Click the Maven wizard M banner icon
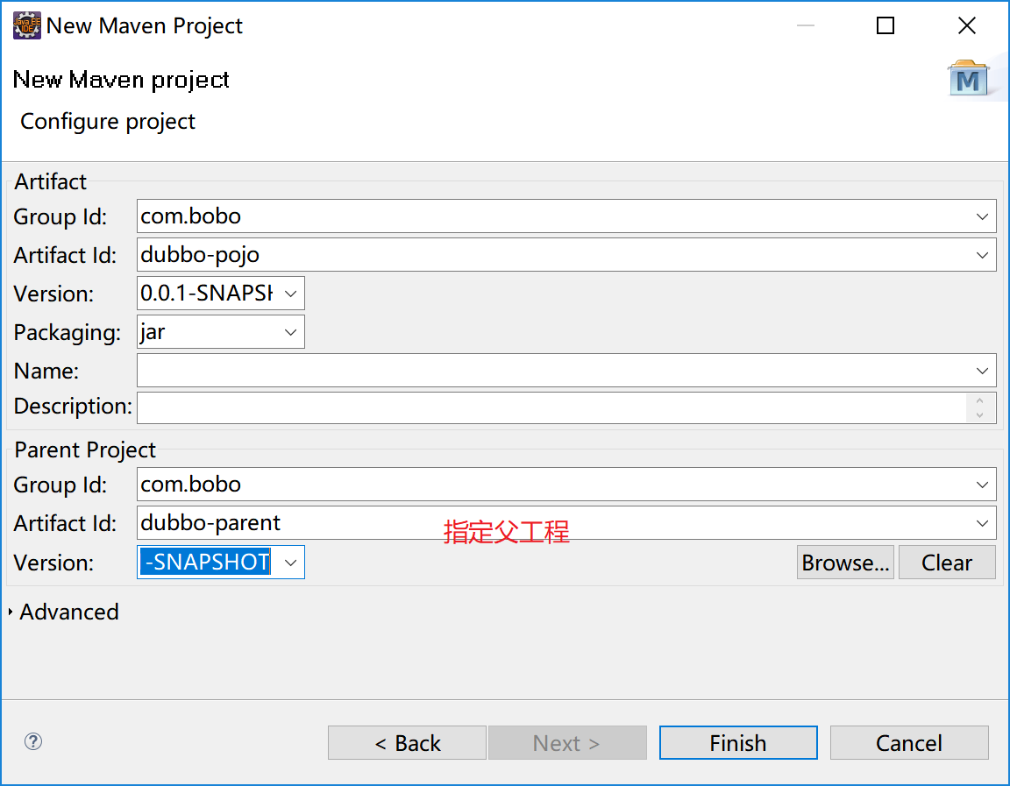 (968, 79)
